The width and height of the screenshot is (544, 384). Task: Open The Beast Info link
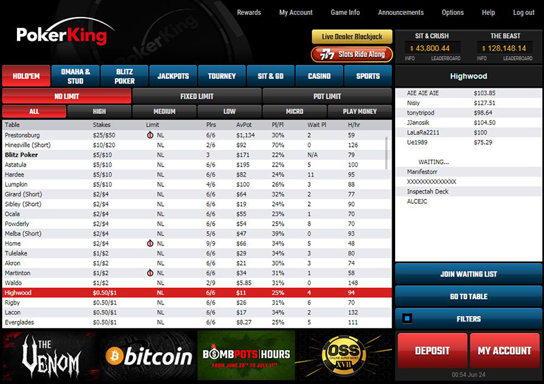point(481,58)
